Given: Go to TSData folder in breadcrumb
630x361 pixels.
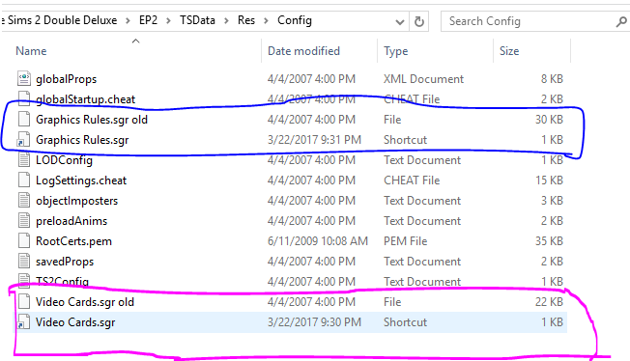Looking at the screenshot, I should tap(197, 20).
